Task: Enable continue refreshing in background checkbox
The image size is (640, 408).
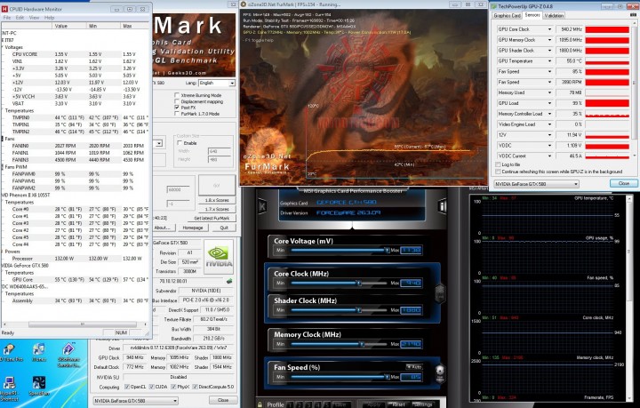Action: (498, 172)
